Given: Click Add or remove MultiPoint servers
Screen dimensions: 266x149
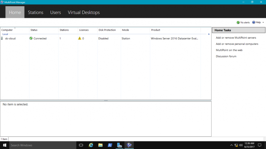Looking at the screenshot, I should [x=236, y=38].
